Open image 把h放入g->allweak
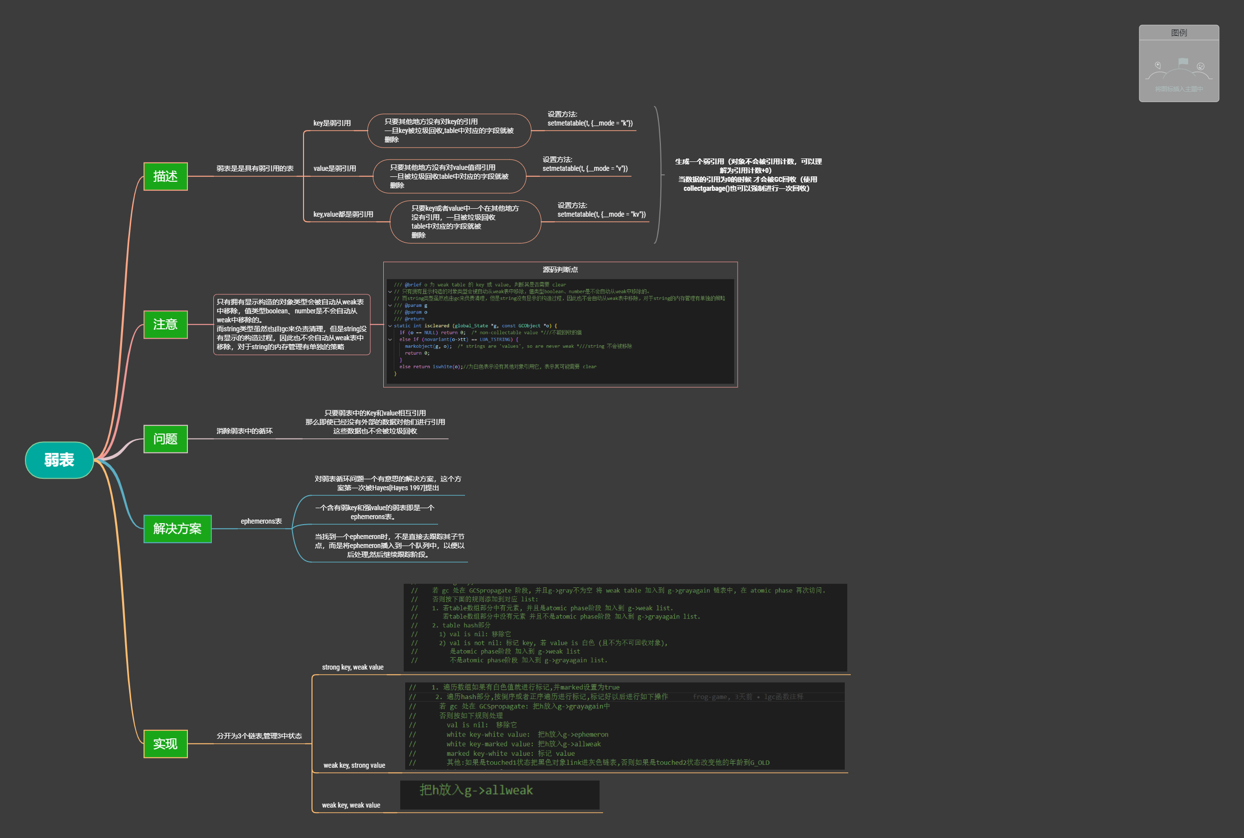The height and width of the screenshot is (838, 1244). click(499, 795)
